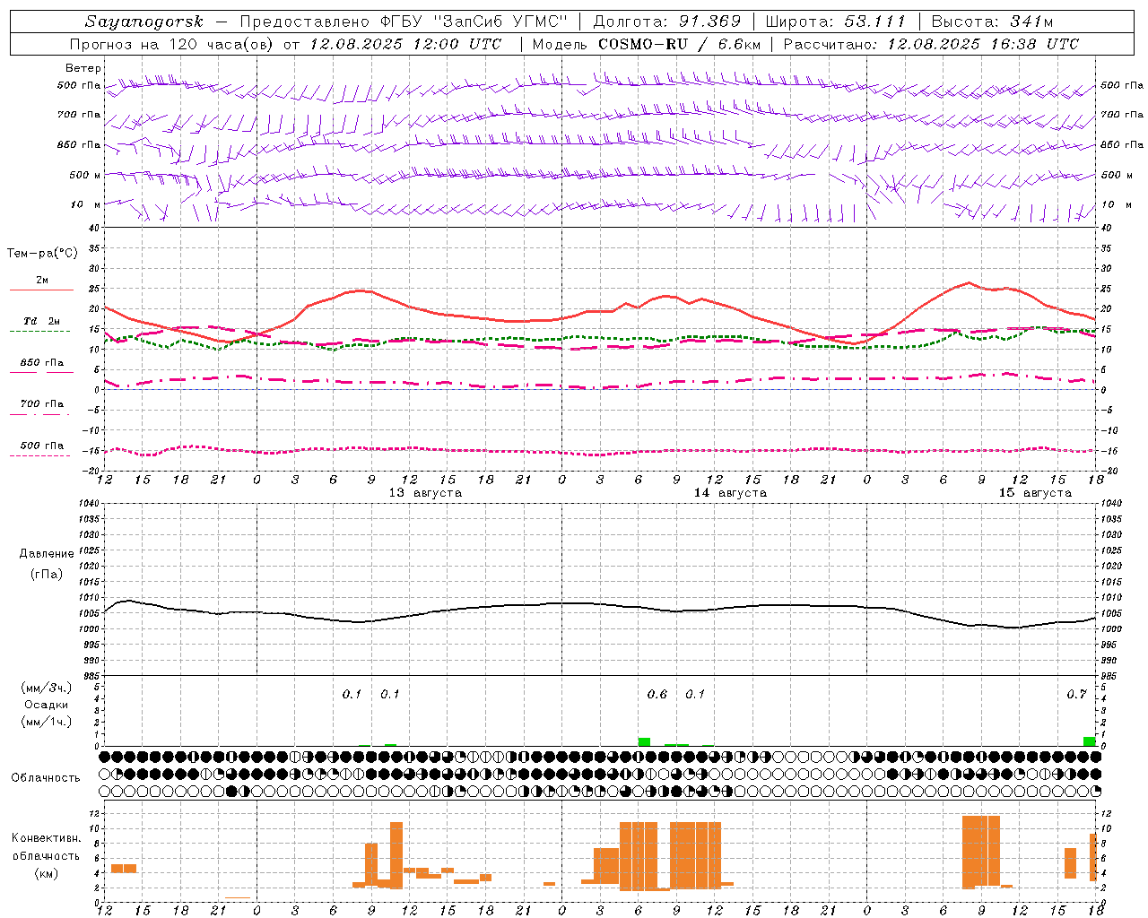
Task: Click the "(гПа)" unit label under Давление
Action: pyautogui.click(x=47, y=574)
